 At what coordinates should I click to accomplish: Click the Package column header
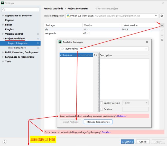tap(63, 25)
